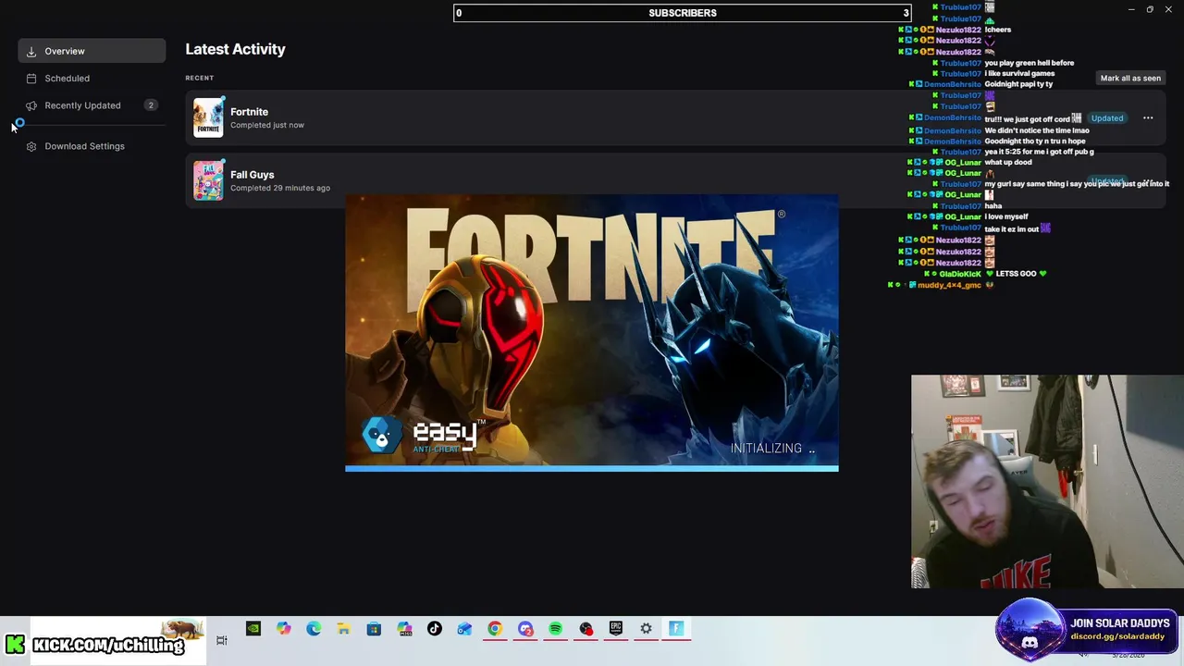Open Google Chrome from the taskbar
Viewport: 1184px width, 666px height.
[x=495, y=629]
